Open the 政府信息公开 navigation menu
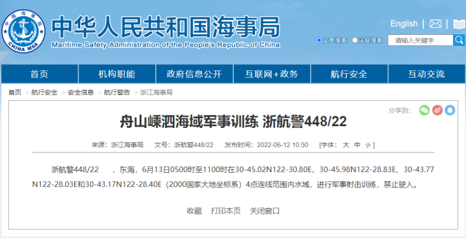 point(194,74)
